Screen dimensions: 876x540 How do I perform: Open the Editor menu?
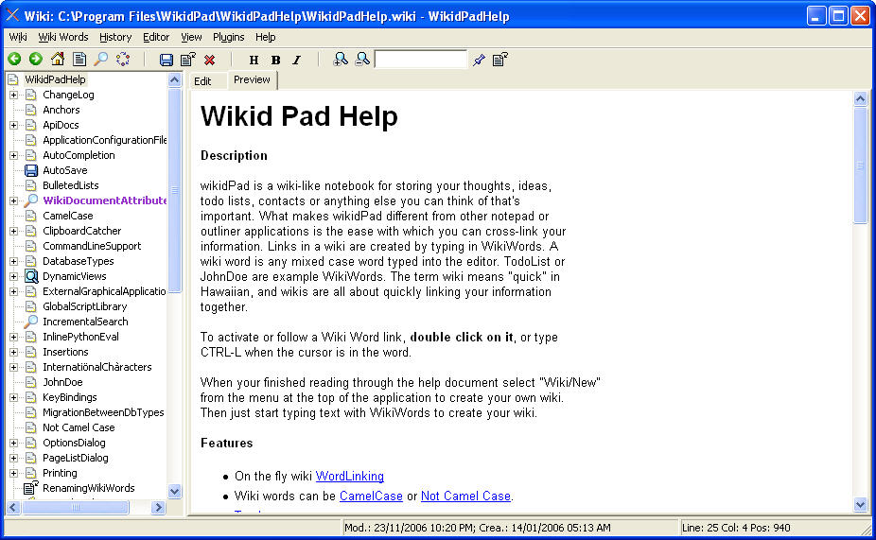point(156,37)
